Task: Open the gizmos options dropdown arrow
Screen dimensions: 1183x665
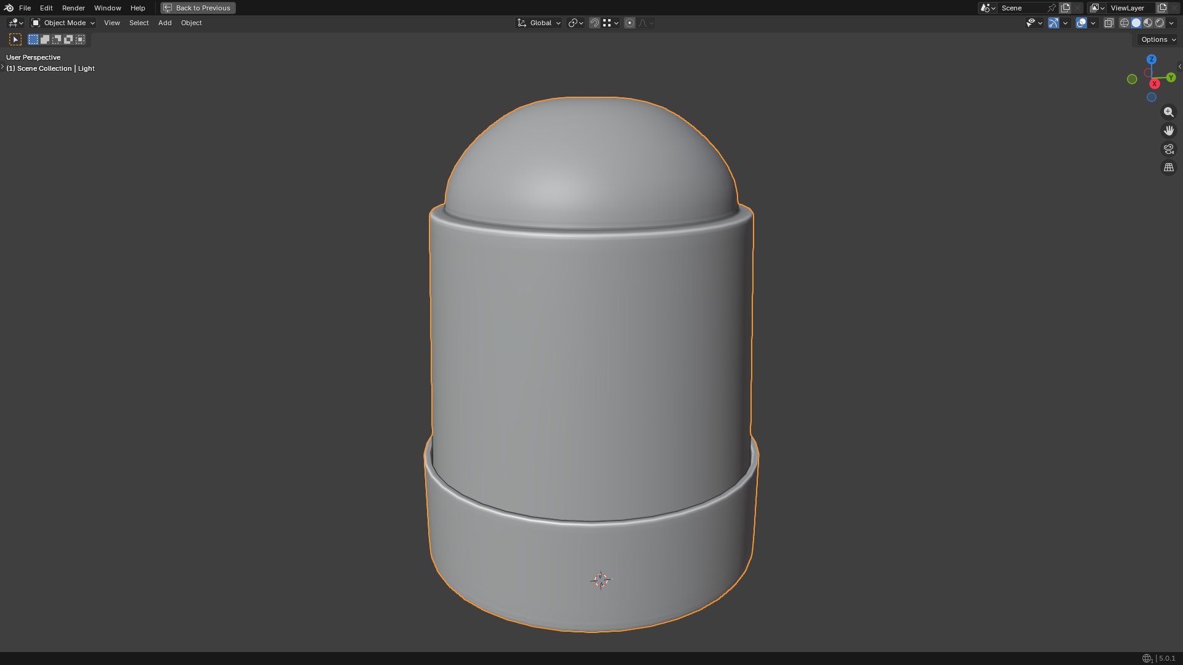Action: 1065,23
